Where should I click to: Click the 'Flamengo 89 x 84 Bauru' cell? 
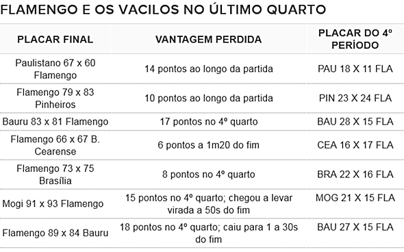[x=55, y=233]
